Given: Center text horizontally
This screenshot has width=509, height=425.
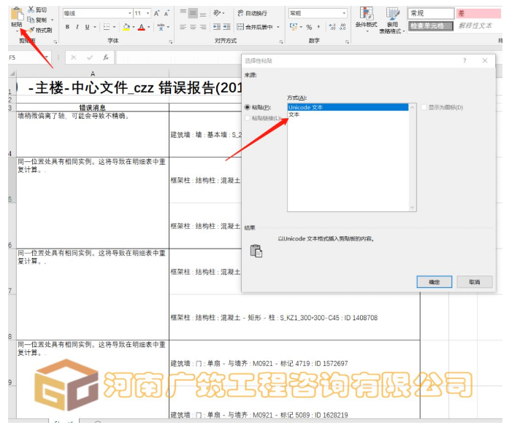Looking at the screenshot, I should pyautogui.click(x=193, y=27).
